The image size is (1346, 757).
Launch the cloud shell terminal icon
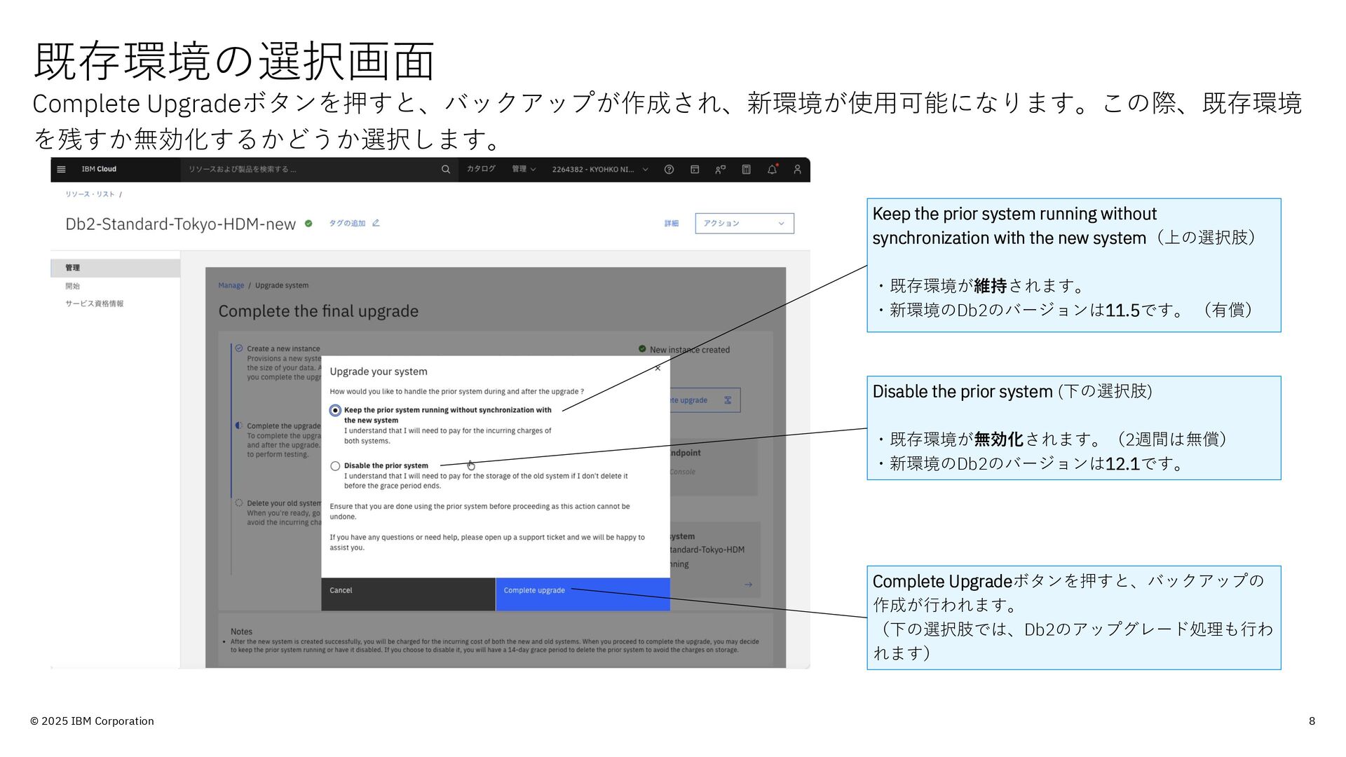click(695, 170)
